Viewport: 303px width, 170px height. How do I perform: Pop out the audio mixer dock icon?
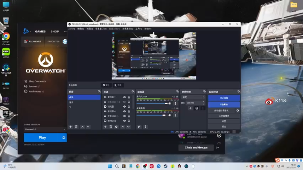pos(177,92)
